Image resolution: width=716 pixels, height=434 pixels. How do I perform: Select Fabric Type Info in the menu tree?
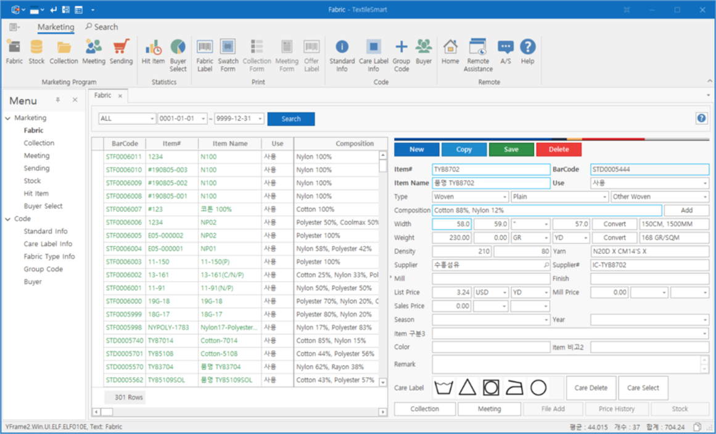click(49, 256)
